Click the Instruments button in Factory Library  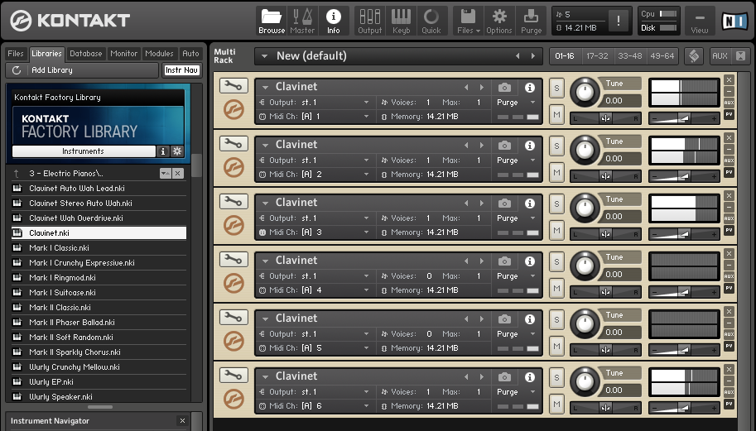point(83,151)
